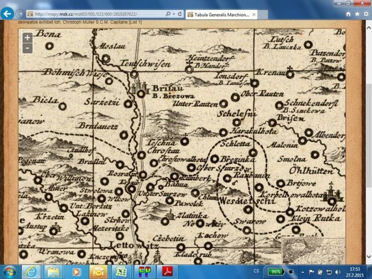Close the Tabula Generalis tab
372x279 pixels.
click(x=254, y=15)
